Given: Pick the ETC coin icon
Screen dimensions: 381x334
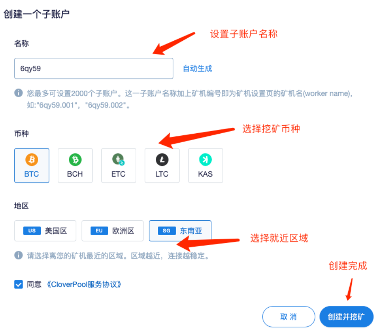Looking at the screenshot, I should point(118,160).
